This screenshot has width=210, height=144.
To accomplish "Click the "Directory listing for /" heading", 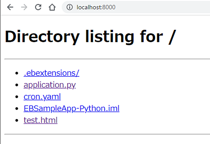I will (90, 37).
